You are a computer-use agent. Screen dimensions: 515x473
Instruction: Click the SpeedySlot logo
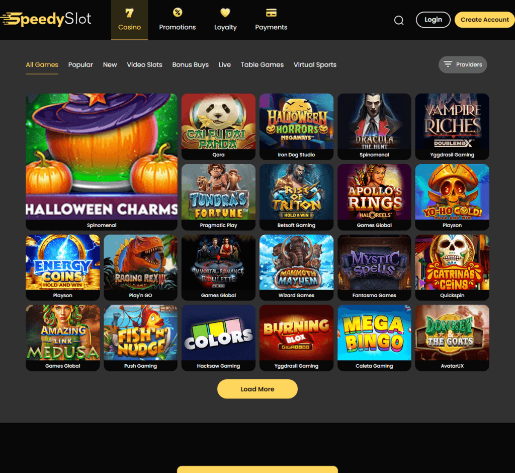coord(46,19)
